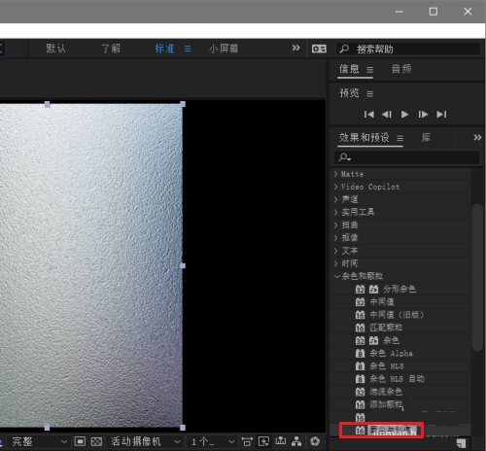Switch to the 默认 workspace

click(x=55, y=49)
